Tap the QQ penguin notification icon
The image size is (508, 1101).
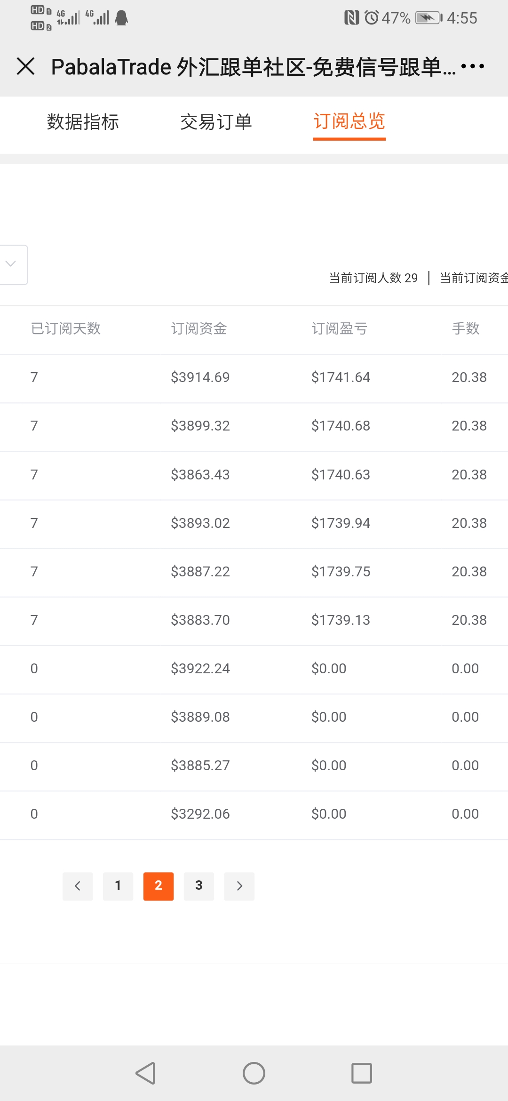click(x=122, y=18)
